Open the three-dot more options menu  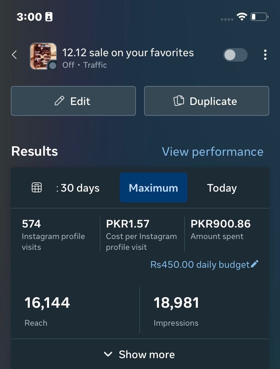[x=265, y=55]
